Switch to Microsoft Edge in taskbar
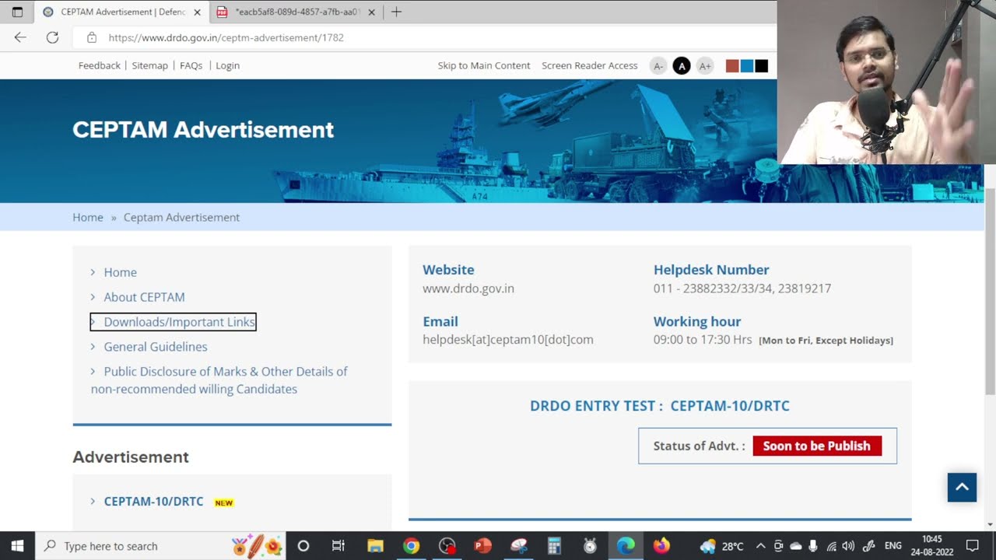 click(626, 546)
